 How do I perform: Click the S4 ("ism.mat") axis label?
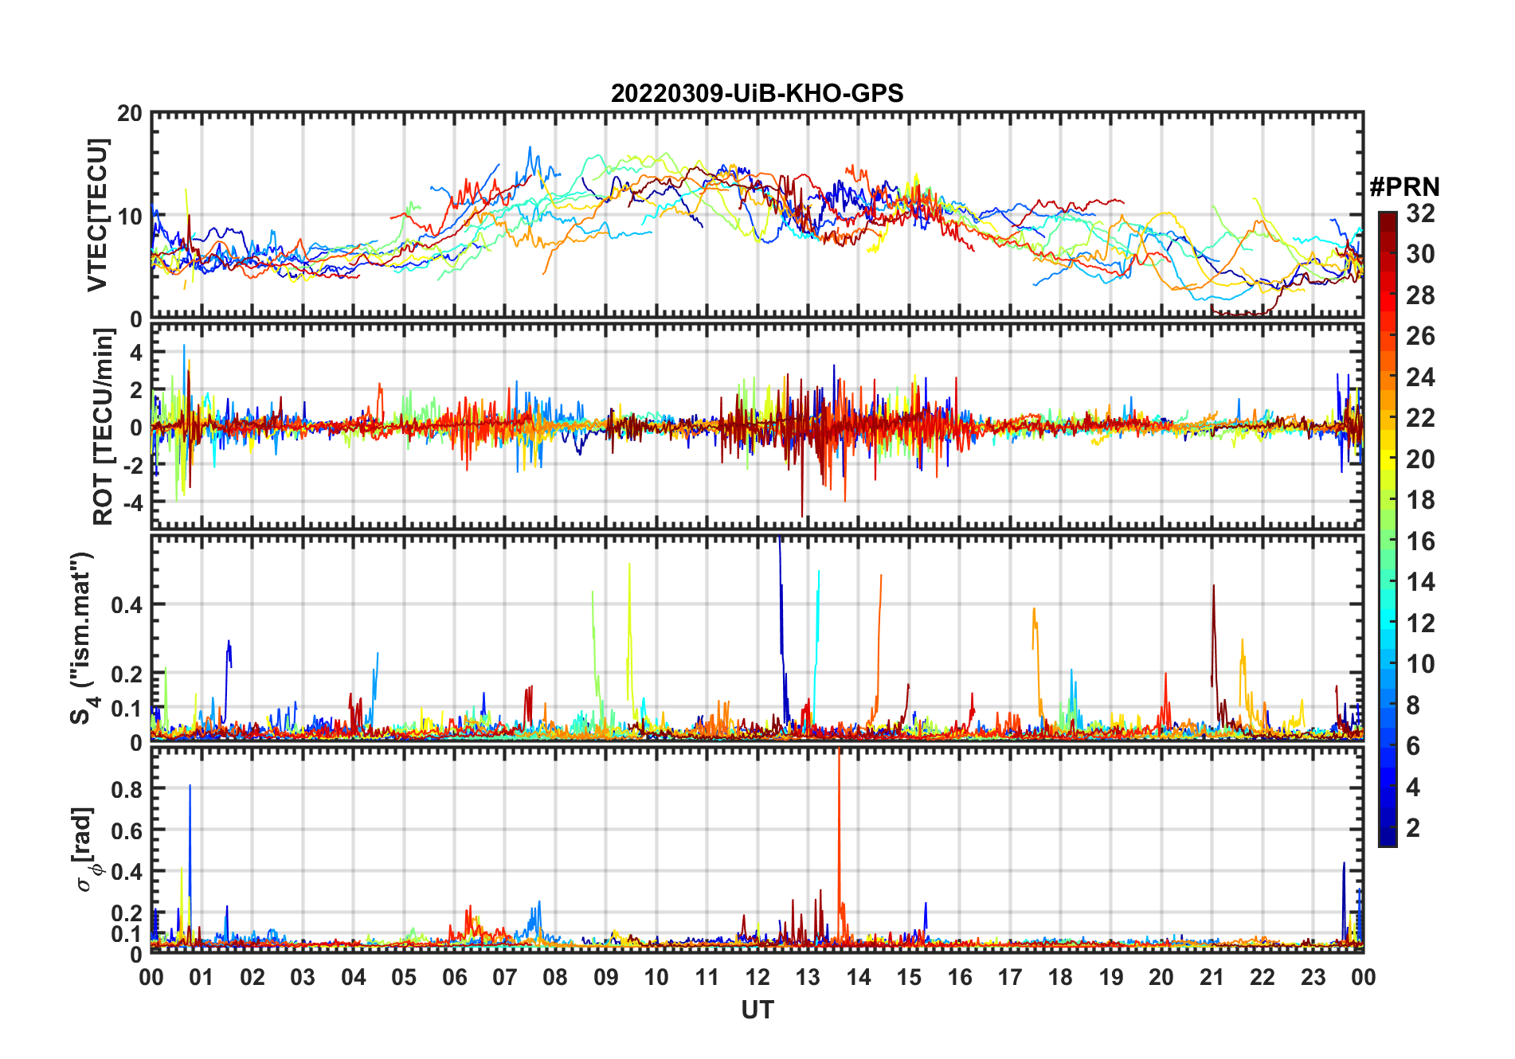pyautogui.click(x=84, y=639)
